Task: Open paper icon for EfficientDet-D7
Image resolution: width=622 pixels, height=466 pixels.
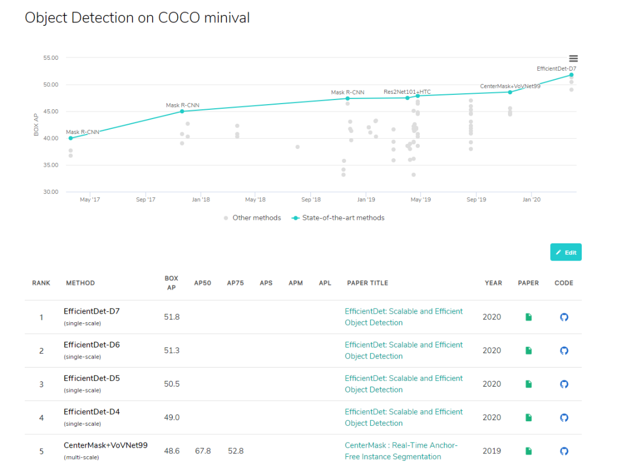Action: click(529, 317)
